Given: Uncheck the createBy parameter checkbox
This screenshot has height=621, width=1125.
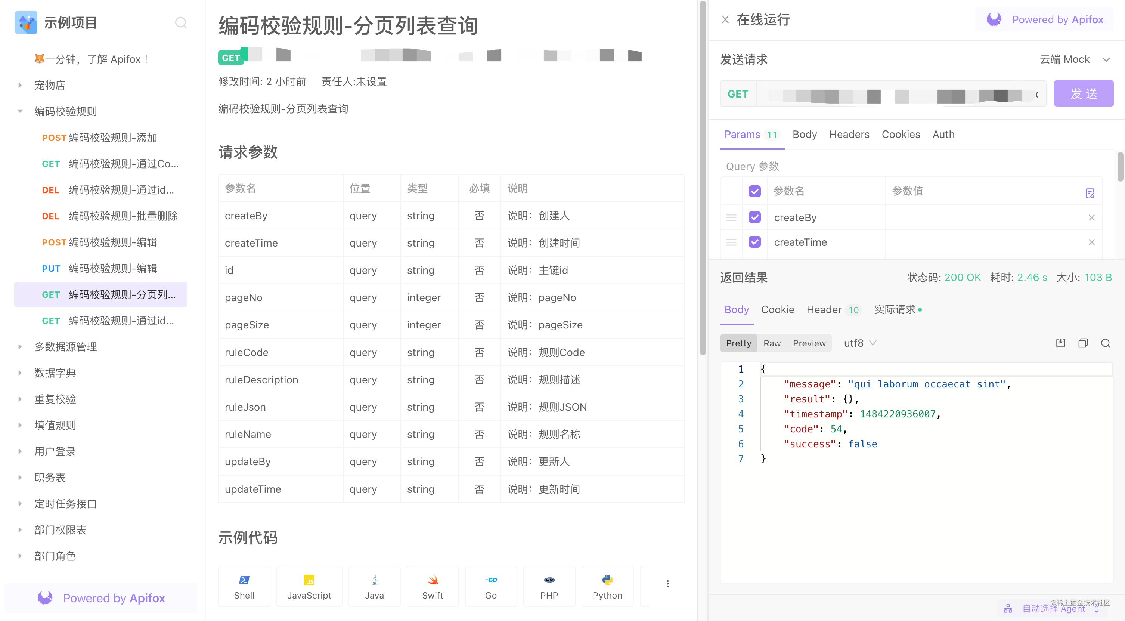Looking at the screenshot, I should [754, 217].
